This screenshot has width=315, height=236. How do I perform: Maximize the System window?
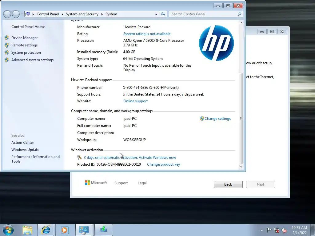tap(228, 6)
